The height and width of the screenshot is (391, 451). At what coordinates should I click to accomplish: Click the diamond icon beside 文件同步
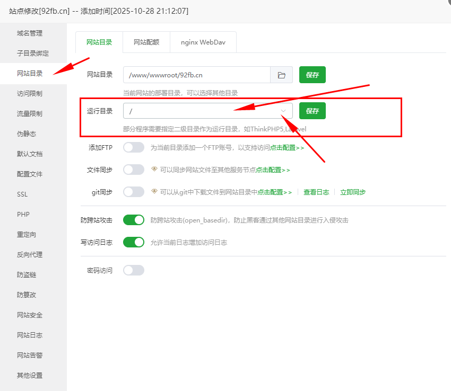pos(154,170)
